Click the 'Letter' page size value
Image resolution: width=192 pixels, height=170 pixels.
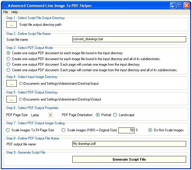pos(35,115)
